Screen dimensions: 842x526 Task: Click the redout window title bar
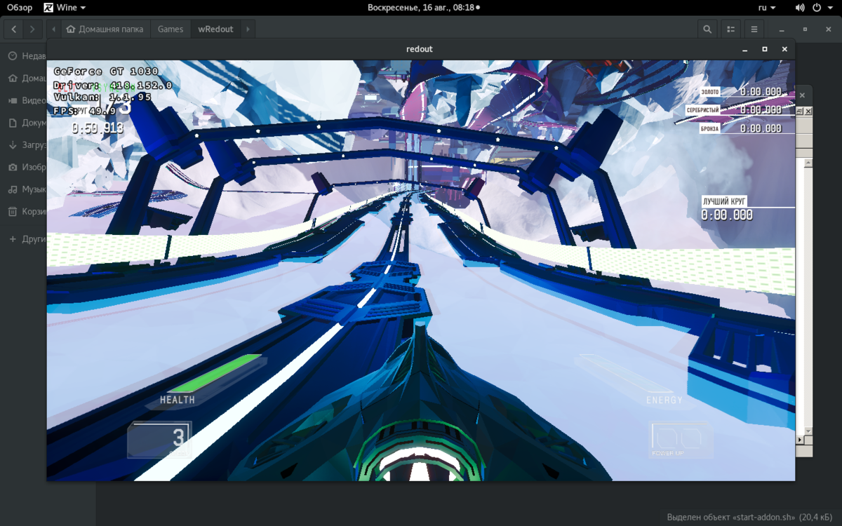(x=420, y=49)
